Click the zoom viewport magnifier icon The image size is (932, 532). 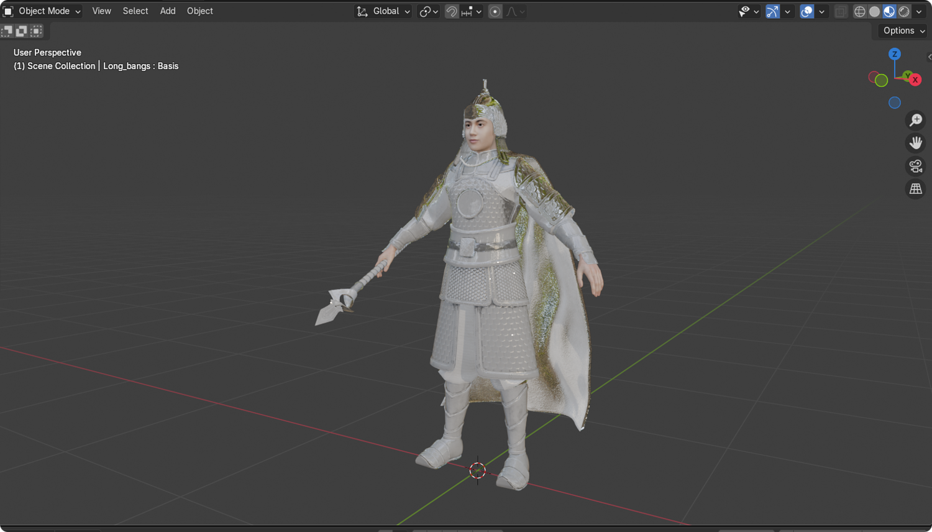point(916,120)
